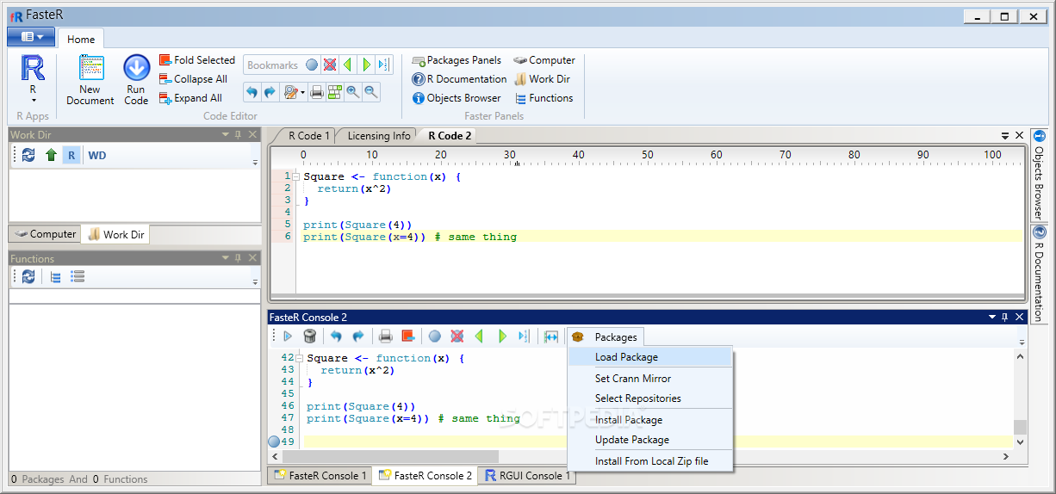Go to previous bookmark in ribbon
The width and height of the screenshot is (1056, 494).
[348, 65]
